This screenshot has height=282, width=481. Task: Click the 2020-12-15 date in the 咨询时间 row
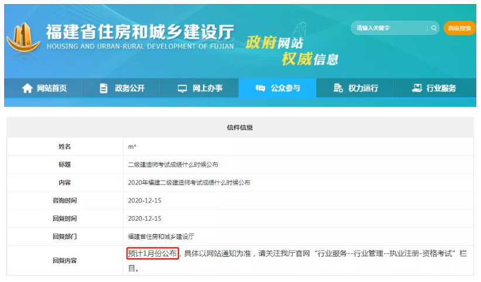click(x=145, y=201)
